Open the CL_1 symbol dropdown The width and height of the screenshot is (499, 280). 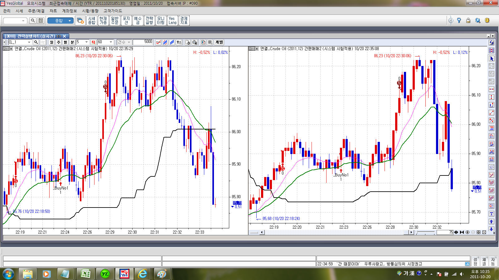pos(29,42)
